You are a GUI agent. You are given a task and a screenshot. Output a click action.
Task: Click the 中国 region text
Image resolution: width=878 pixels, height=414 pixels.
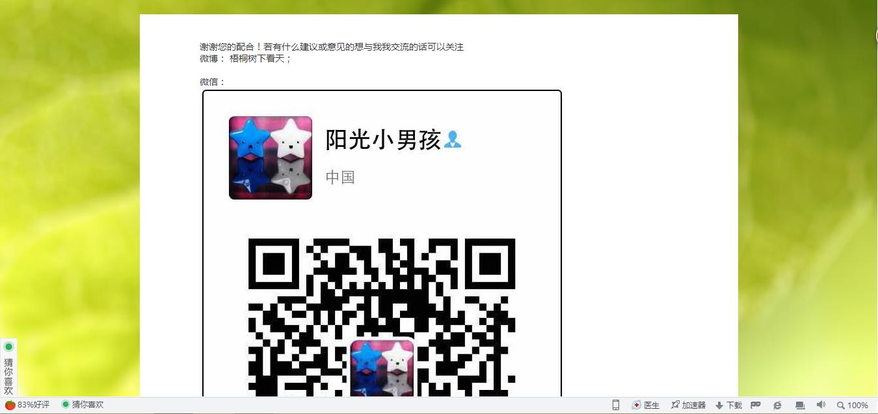340,177
